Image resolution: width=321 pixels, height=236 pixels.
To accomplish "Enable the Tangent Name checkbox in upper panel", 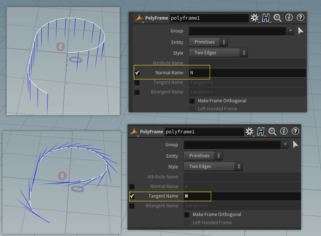I will [x=137, y=82].
